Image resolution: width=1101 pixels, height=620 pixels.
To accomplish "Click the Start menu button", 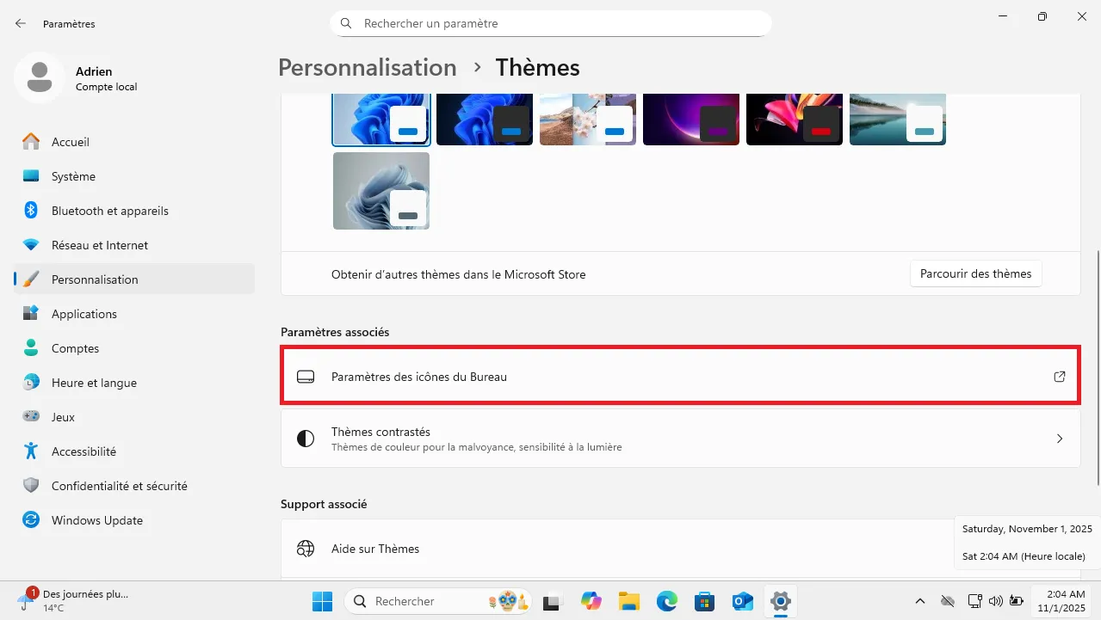I will (x=322, y=601).
